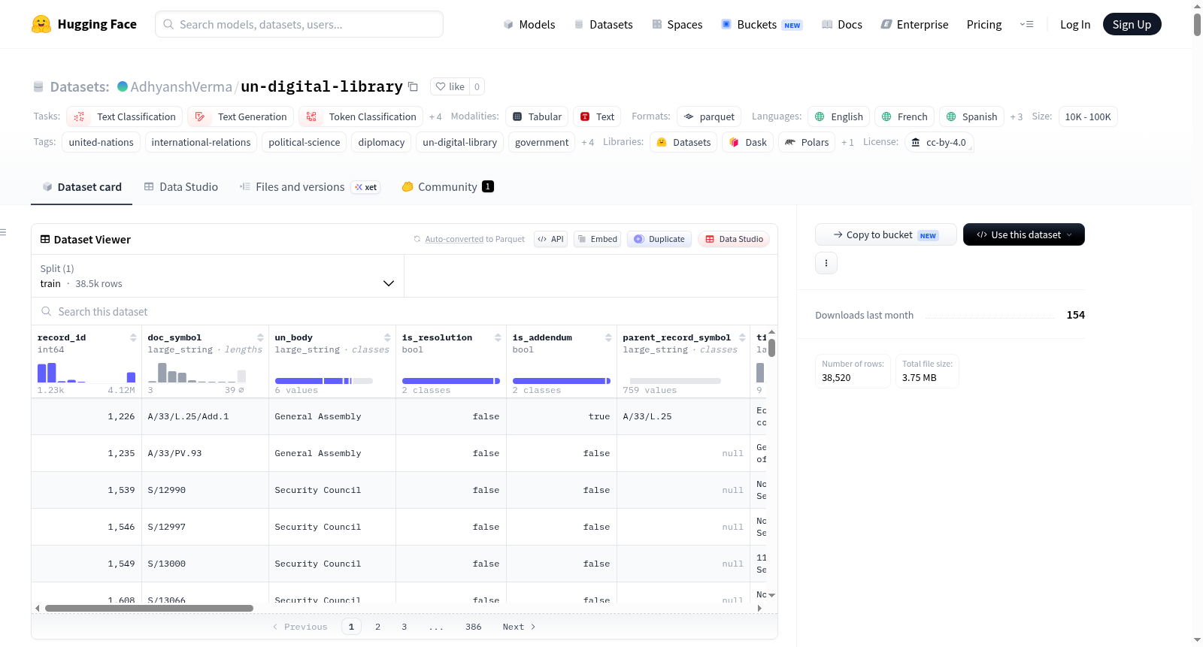Open the Community tab
This screenshot has width=1203, height=647.
click(447, 187)
